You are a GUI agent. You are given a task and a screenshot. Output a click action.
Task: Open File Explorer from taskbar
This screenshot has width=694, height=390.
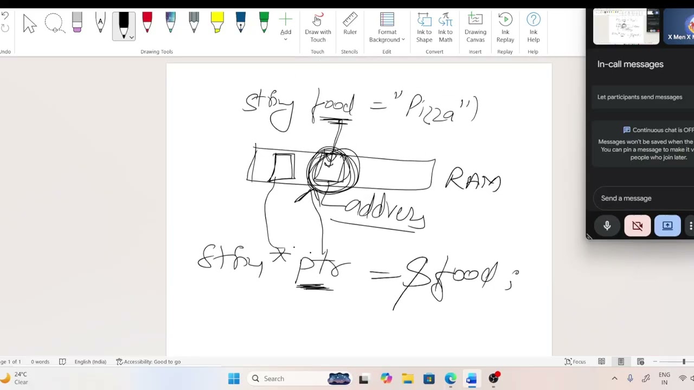pos(408,379)
